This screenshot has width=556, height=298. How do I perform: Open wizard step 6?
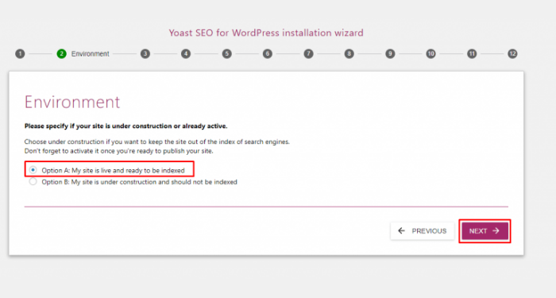point(268,53)
